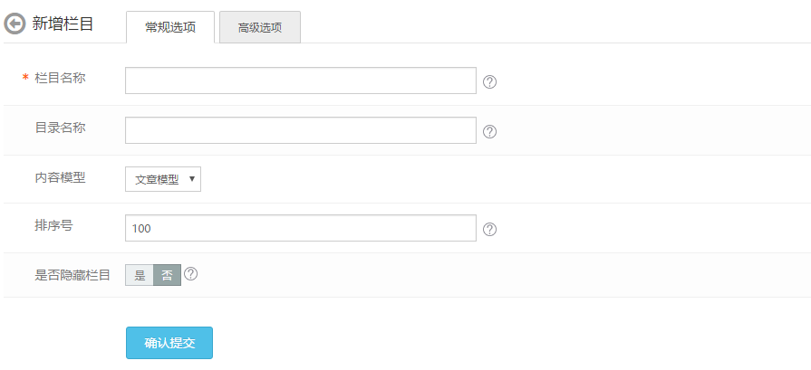Viewport: 811px width, 370px height.
Task: Click the 内容模型 label text
Action: point(60,178)
